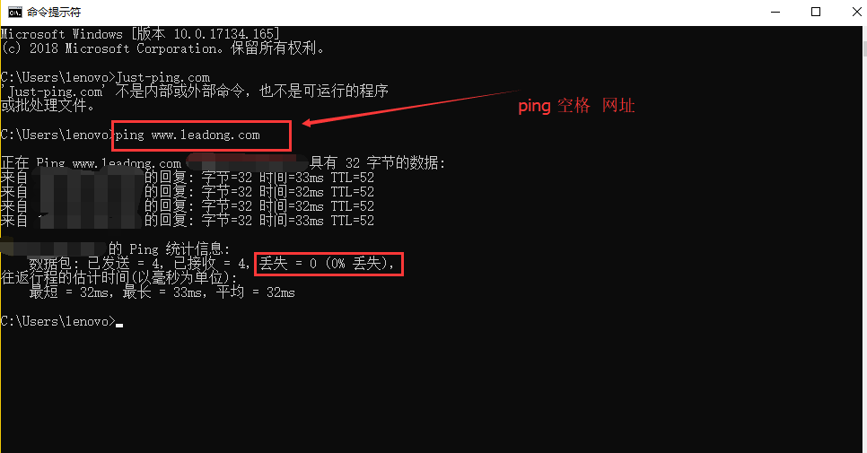Click the '具有 32 字节的数据' text

(x=377, y=163)
